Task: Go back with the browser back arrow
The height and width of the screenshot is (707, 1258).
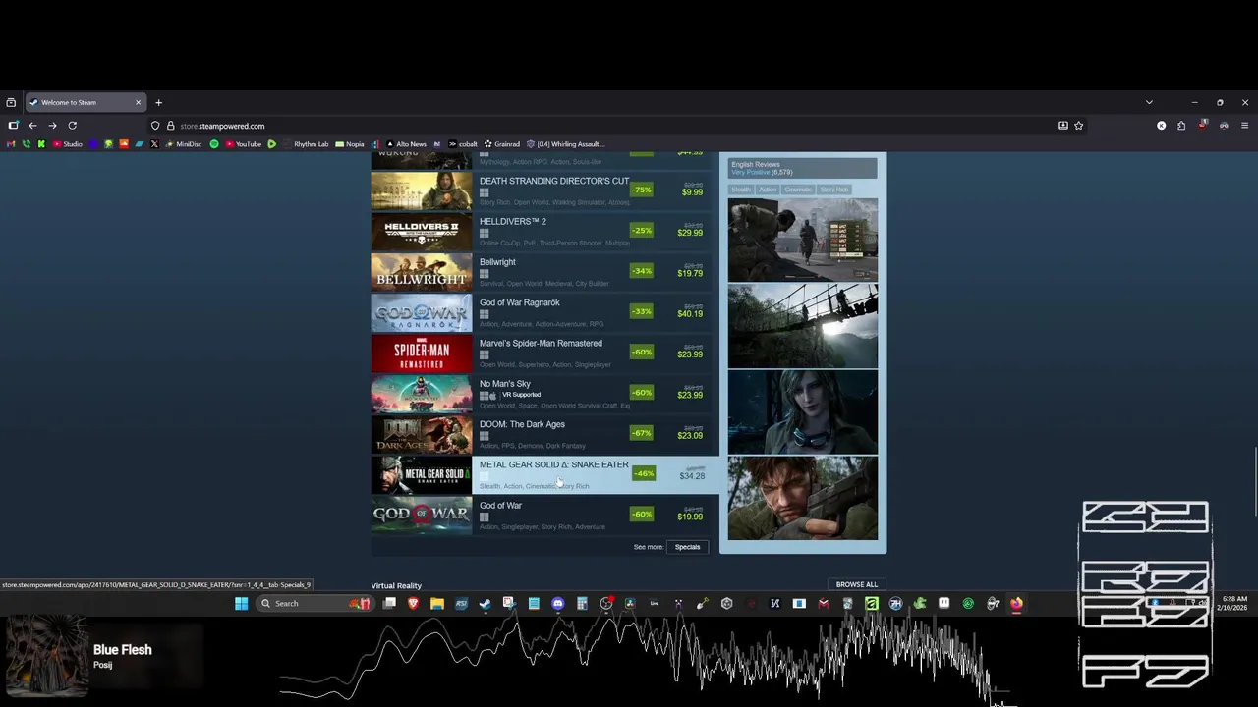Action: click(x=32, y=126)
